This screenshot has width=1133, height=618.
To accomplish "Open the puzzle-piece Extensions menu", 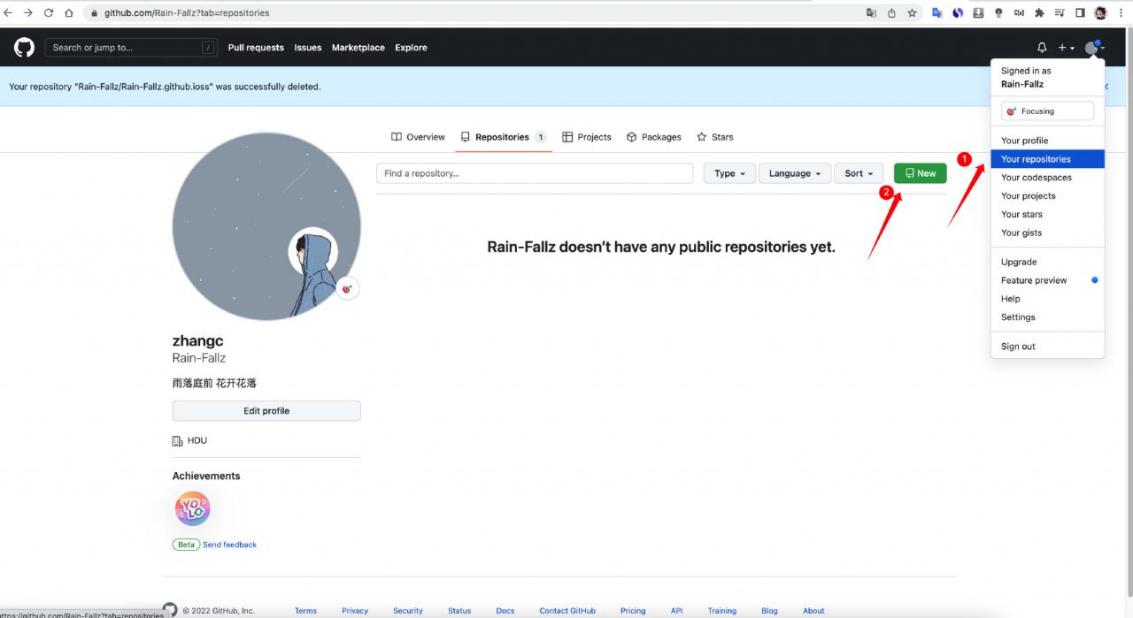I will 1039,13.
